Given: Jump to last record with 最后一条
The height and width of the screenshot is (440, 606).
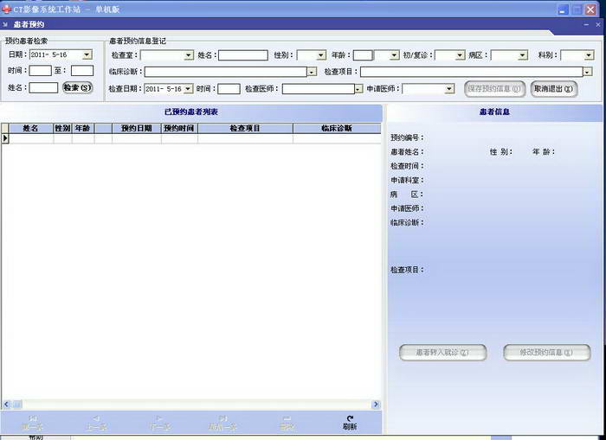Looking at the screenshot, I should coord(222,423).
